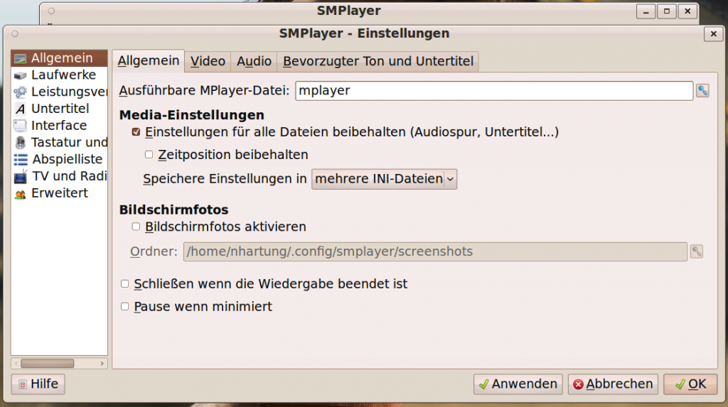Enable Bildschirmfotos aktivieren checkbox
The width and height of the screenshot is (728, 407).
pos(136,227)
